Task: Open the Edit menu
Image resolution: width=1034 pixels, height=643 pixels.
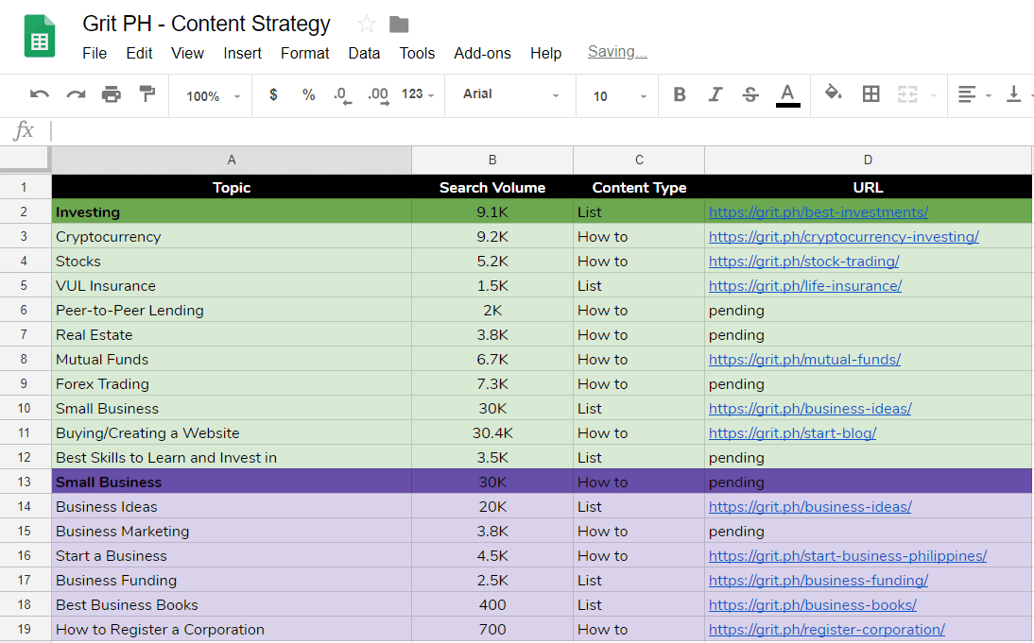Action: click(139, 54)
